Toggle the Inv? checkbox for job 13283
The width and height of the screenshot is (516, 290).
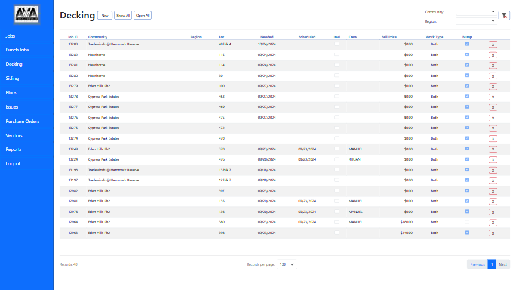[336, 44]
